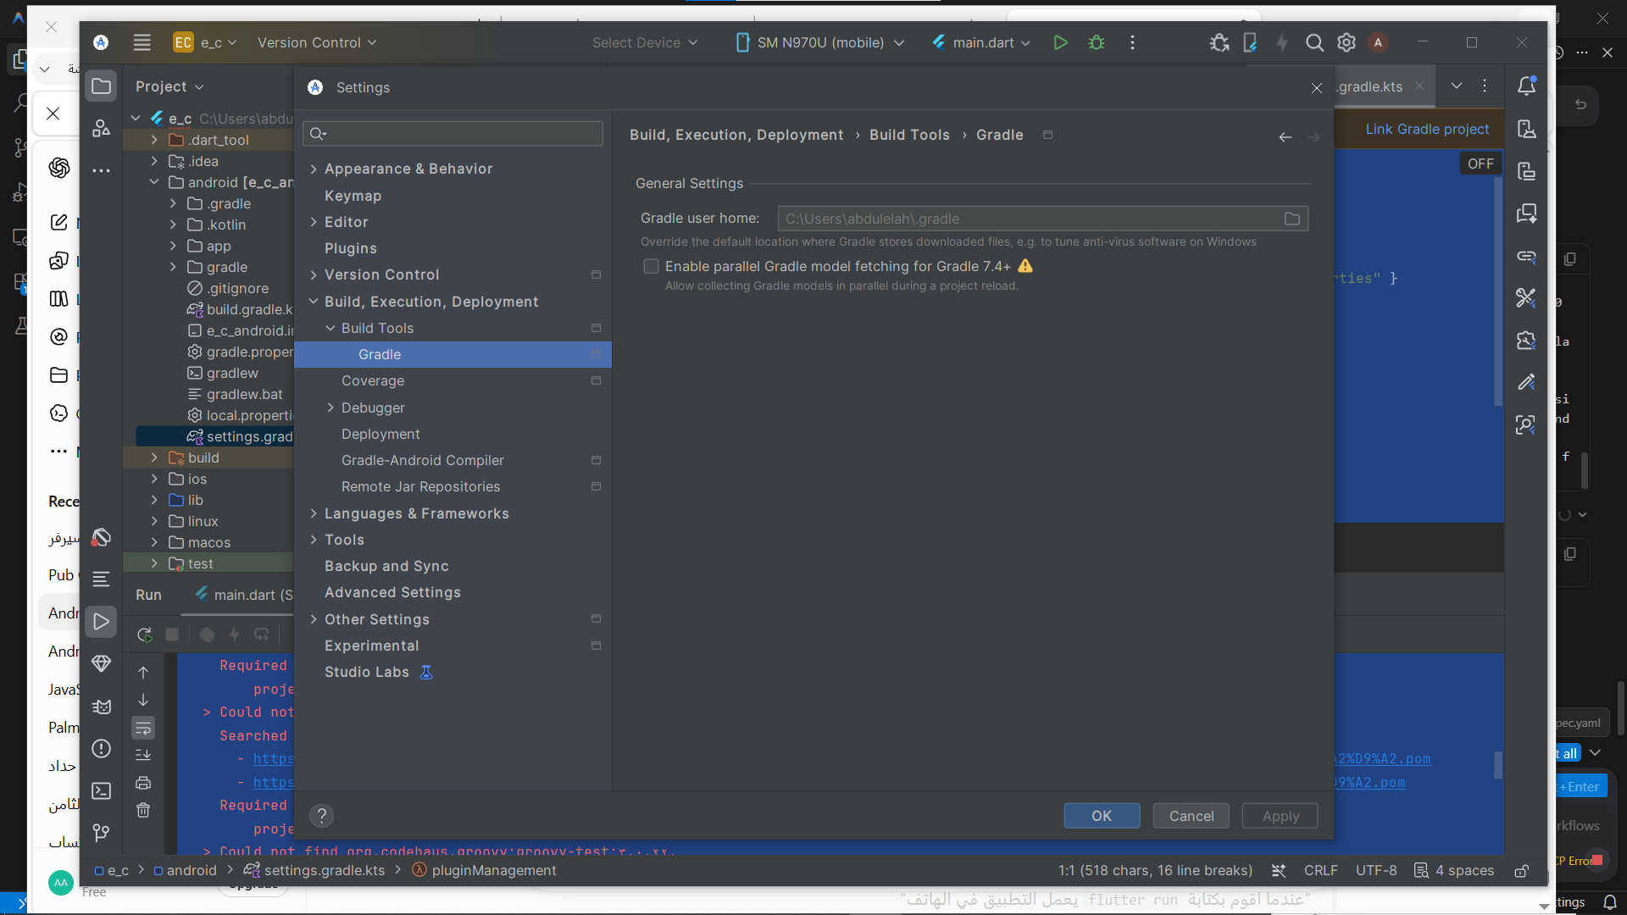Clear the Run console with trash icon
The height and width of the screenshot is (915, 1627).
pyautogui.click(x=143, y=810)
